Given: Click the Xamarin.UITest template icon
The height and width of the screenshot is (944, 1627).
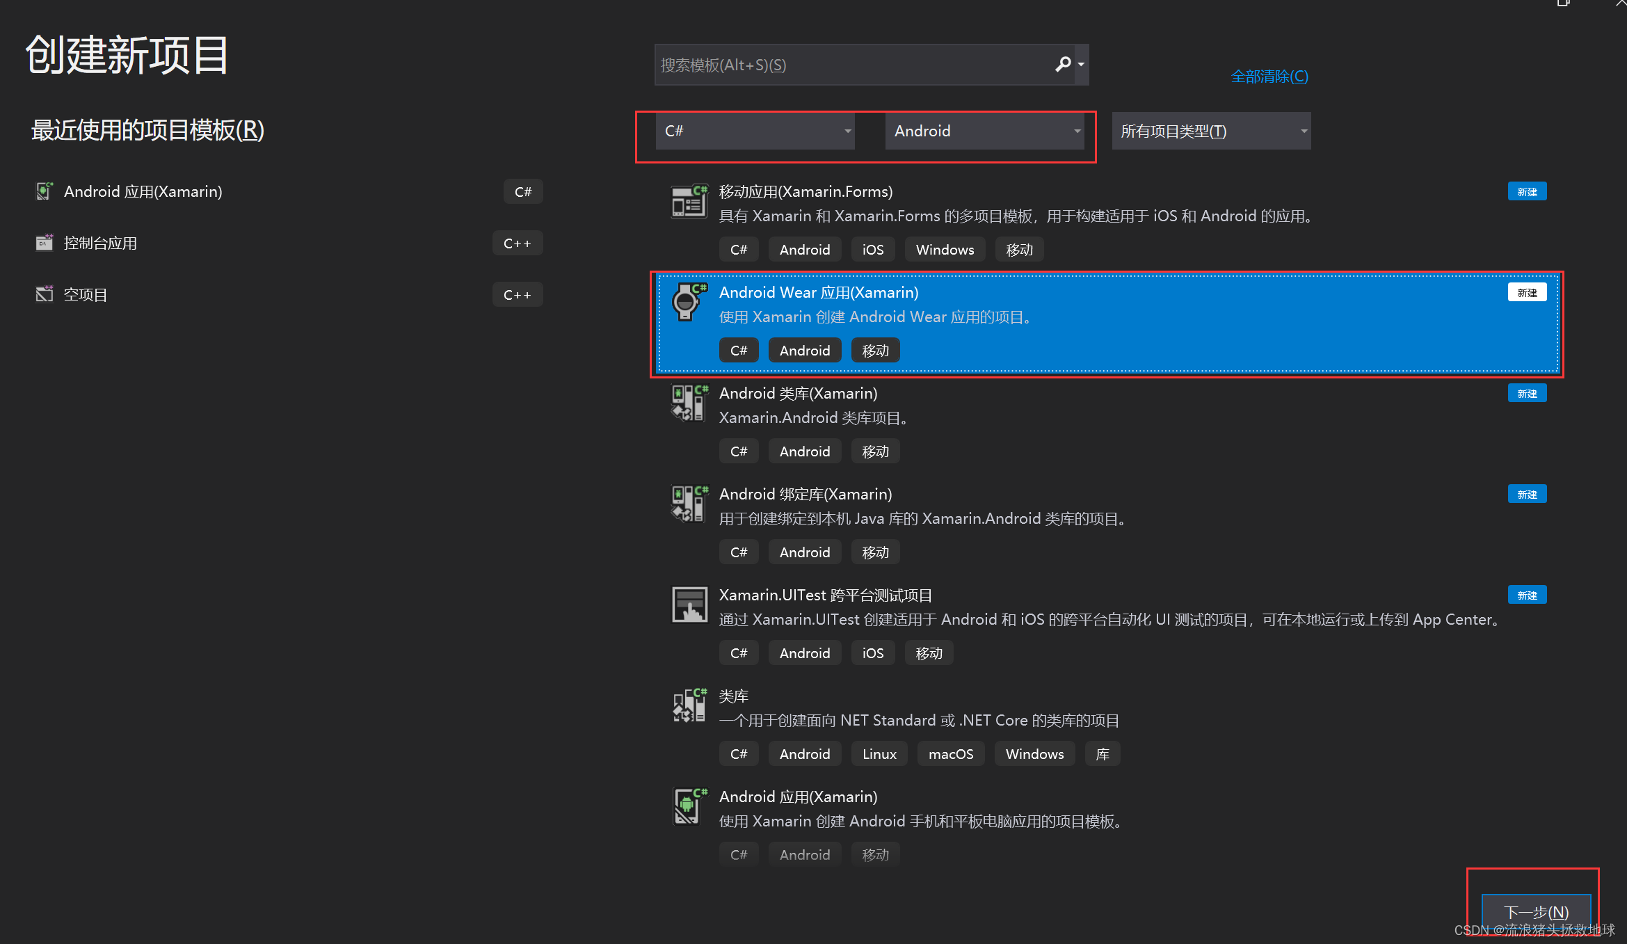Looking at the screenshot, I should pyautogui.click(x=689, y=605).
